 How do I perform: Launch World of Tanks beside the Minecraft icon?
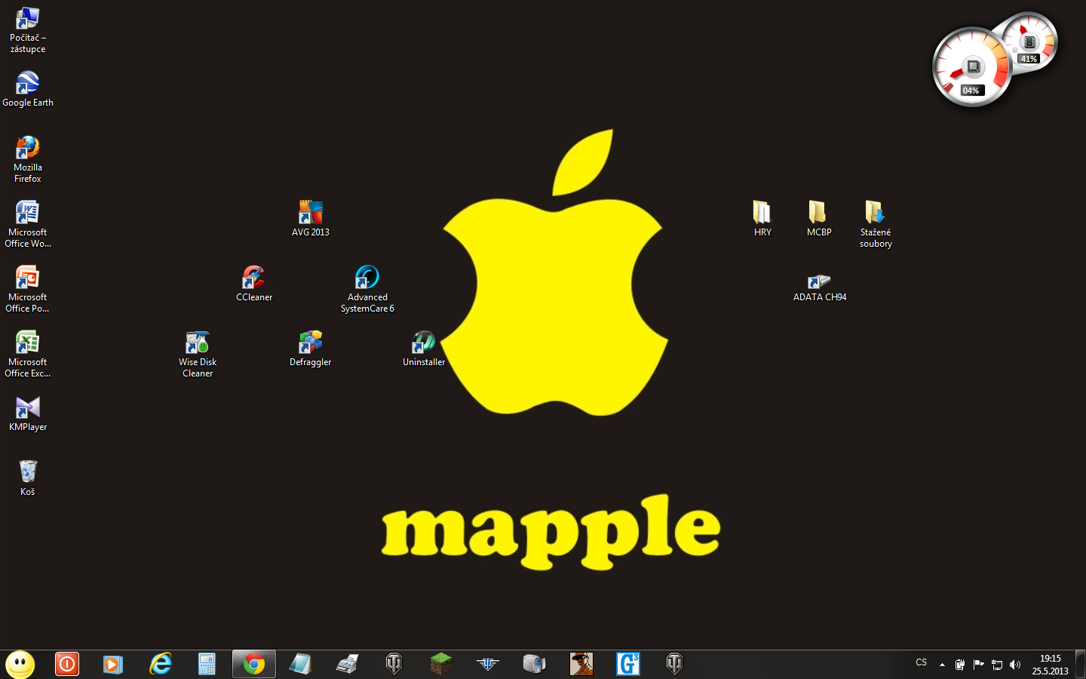[x=394, y=664]
